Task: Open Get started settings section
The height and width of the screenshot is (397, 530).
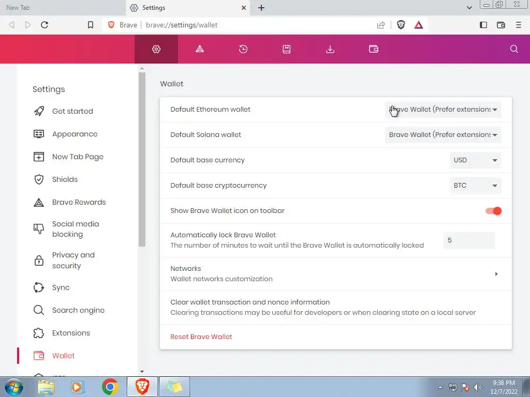Action: point(72,111)
